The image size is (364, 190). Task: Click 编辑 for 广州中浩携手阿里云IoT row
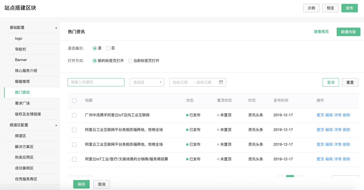coord(329,115)
